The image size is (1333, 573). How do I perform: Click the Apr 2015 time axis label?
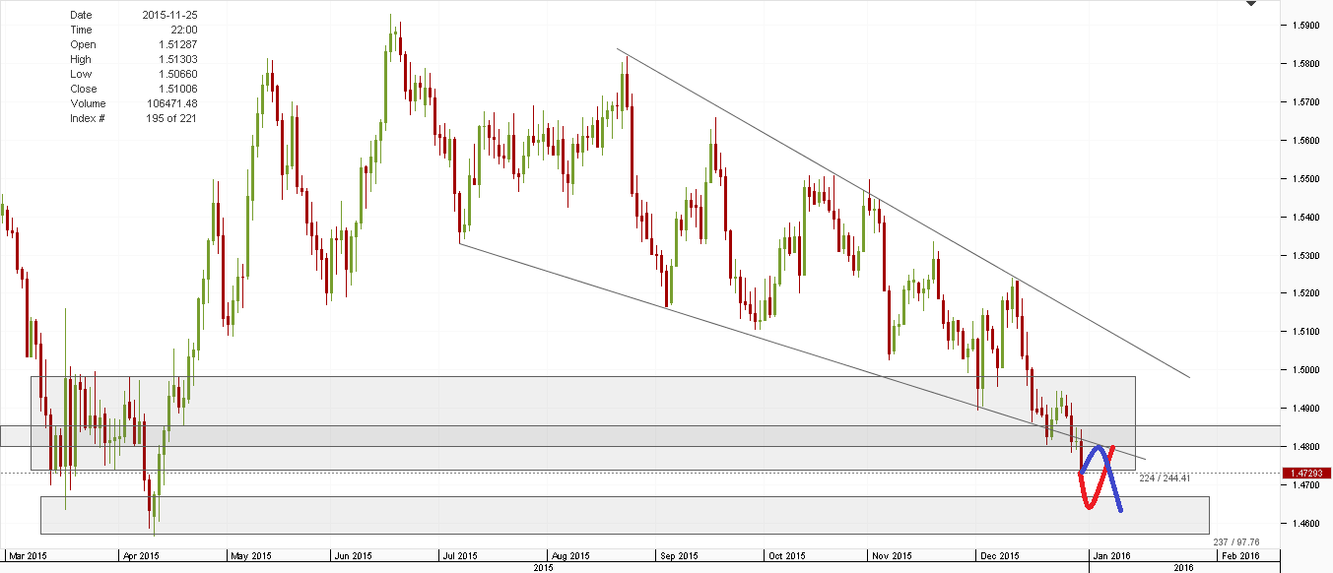click(140, 555)
